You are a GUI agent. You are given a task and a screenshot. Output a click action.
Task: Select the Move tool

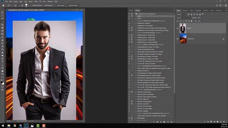coord(2,12)
